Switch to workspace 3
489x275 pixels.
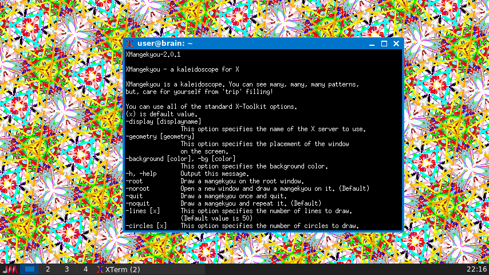(67, 269)
